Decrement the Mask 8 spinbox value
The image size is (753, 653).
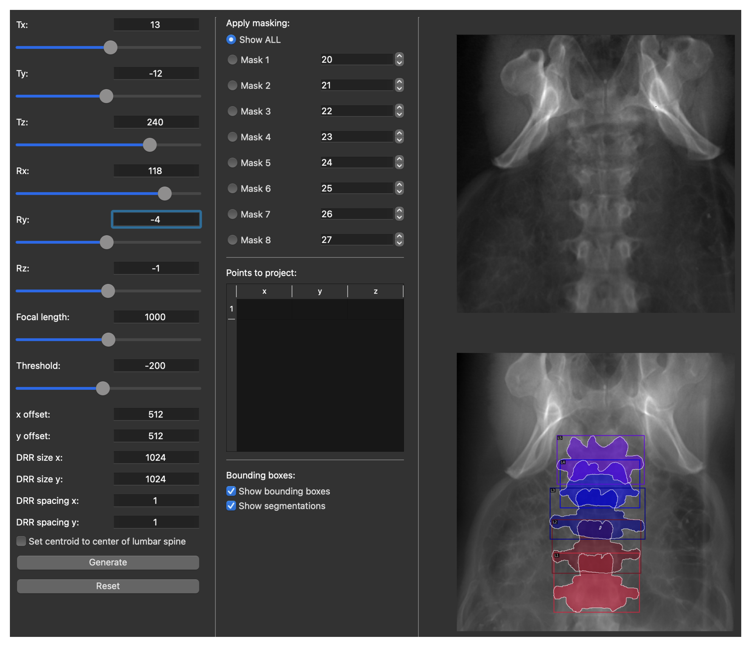pyautogui.click(x=399, y=243)
